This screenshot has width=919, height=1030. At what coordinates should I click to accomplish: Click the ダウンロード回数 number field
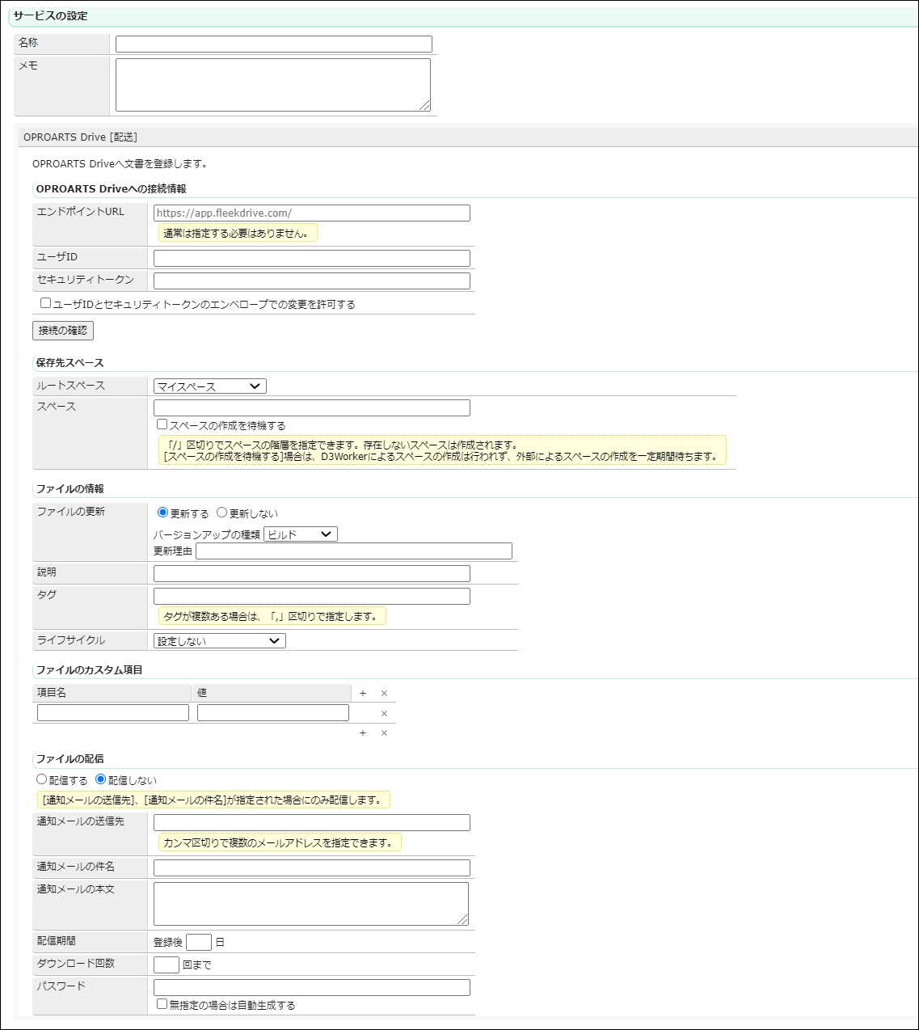[167, 965]
